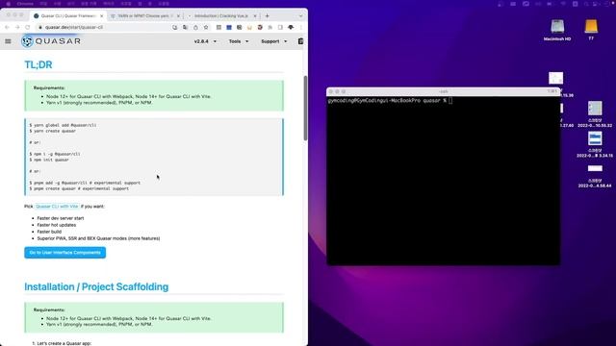Image resolution: width=616 pixels, height=346 pixels.
Task: Click the Faster hot updates bullet
Action: pyautogui.click(x=57, y=225)
